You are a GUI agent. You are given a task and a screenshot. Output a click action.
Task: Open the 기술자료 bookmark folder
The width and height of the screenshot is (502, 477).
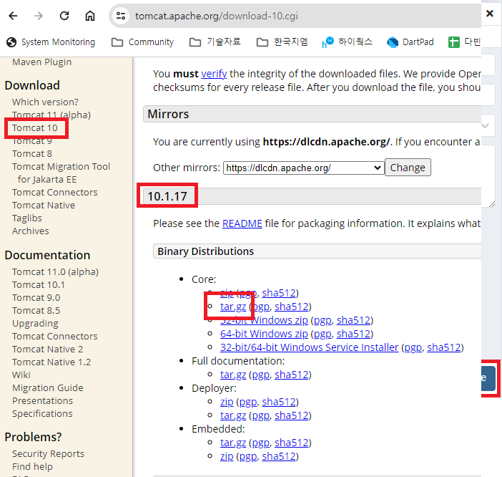215,42
